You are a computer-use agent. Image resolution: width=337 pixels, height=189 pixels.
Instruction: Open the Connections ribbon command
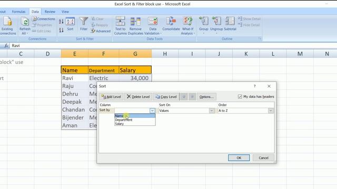pyautogui.click(x=44, y=19)
